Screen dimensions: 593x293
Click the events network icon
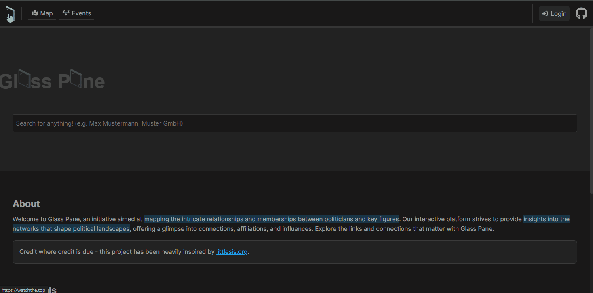click(65, 13)
